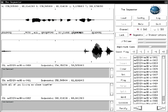Select sw3202A-ms98-a-0002 in the list
Image resolution: width=168 pixels, height=112 pixels.
point(146,60)
